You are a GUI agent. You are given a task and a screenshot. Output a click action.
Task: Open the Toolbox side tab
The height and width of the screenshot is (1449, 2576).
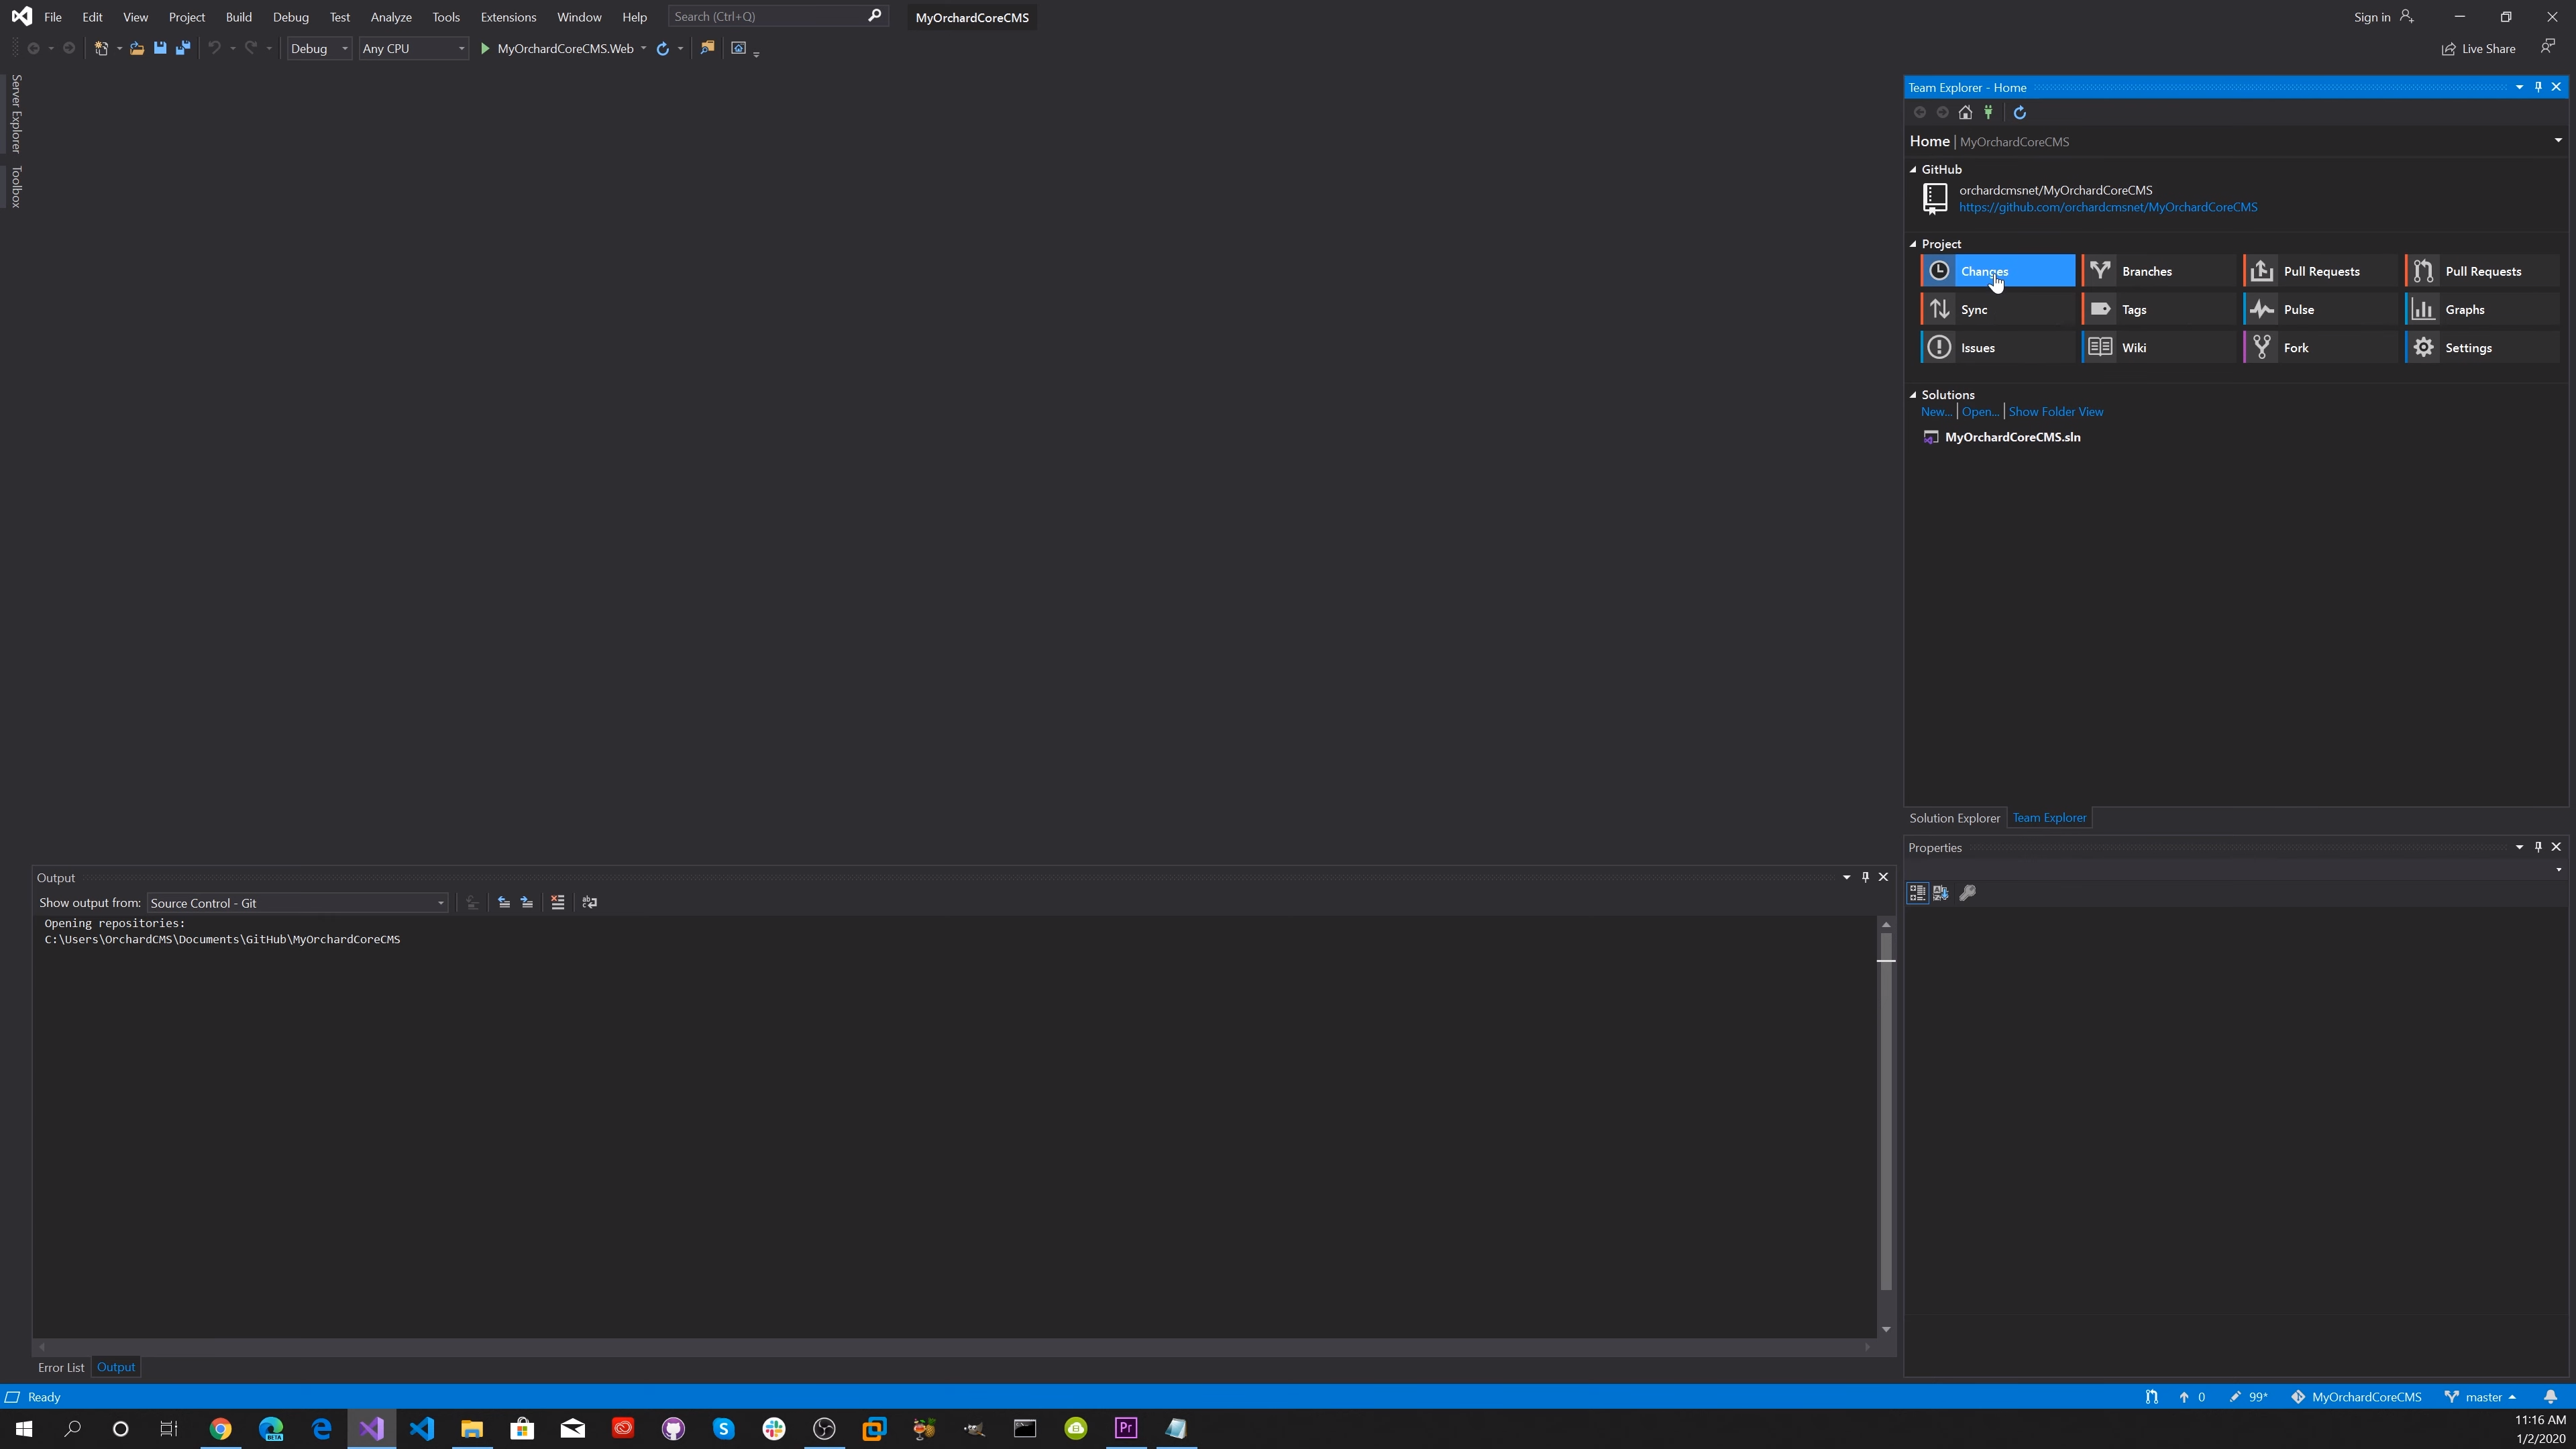coord(16,186)
